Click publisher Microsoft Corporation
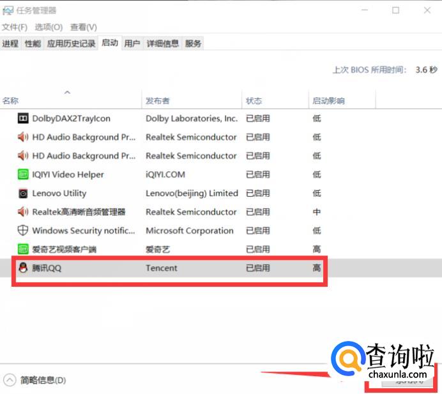The height and width of the screenshot is (394, 442). click(x=190, y=231)
